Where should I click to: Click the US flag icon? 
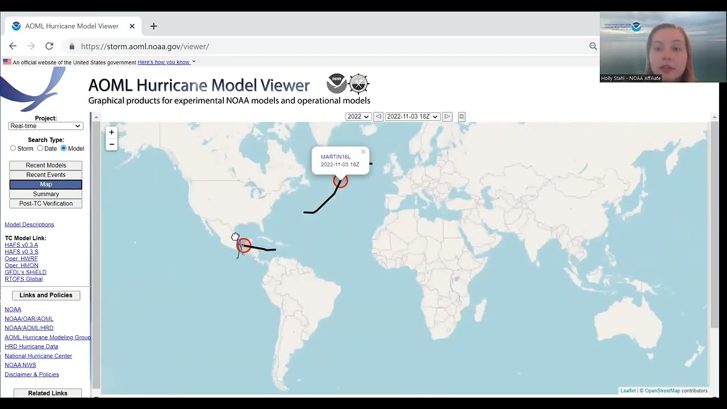pos(7,62)
